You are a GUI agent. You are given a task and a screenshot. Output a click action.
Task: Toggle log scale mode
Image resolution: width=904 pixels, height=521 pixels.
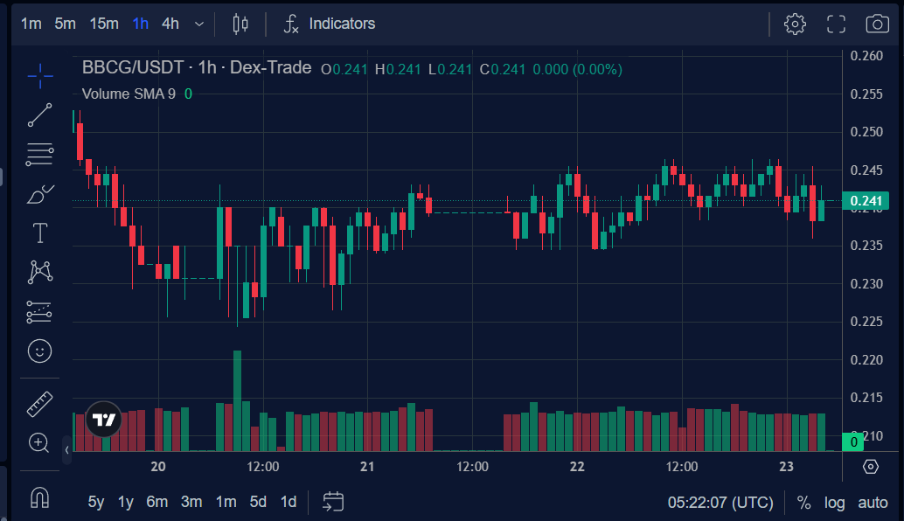click(834, 503)
